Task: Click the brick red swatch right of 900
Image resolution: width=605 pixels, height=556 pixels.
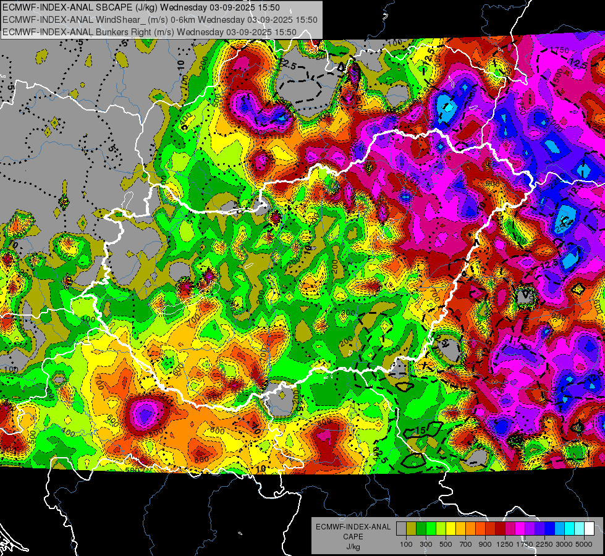Action: (x=491, y=529)
